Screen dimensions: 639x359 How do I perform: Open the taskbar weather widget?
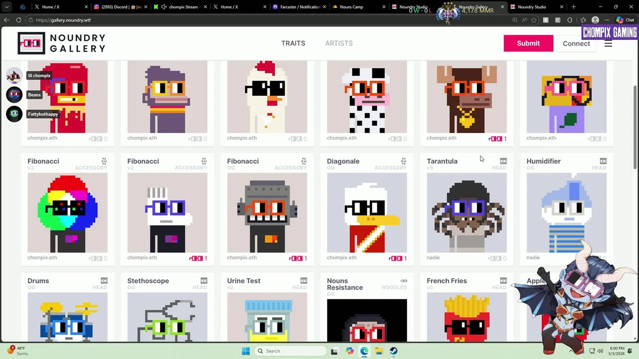click(17, 351)
